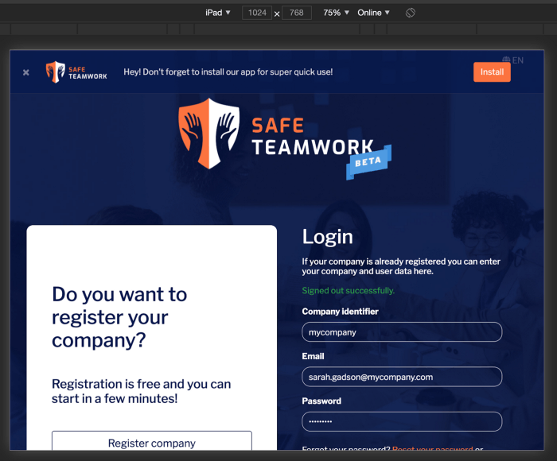Click the Safe Teamwork title text in header

pos(312,136)
